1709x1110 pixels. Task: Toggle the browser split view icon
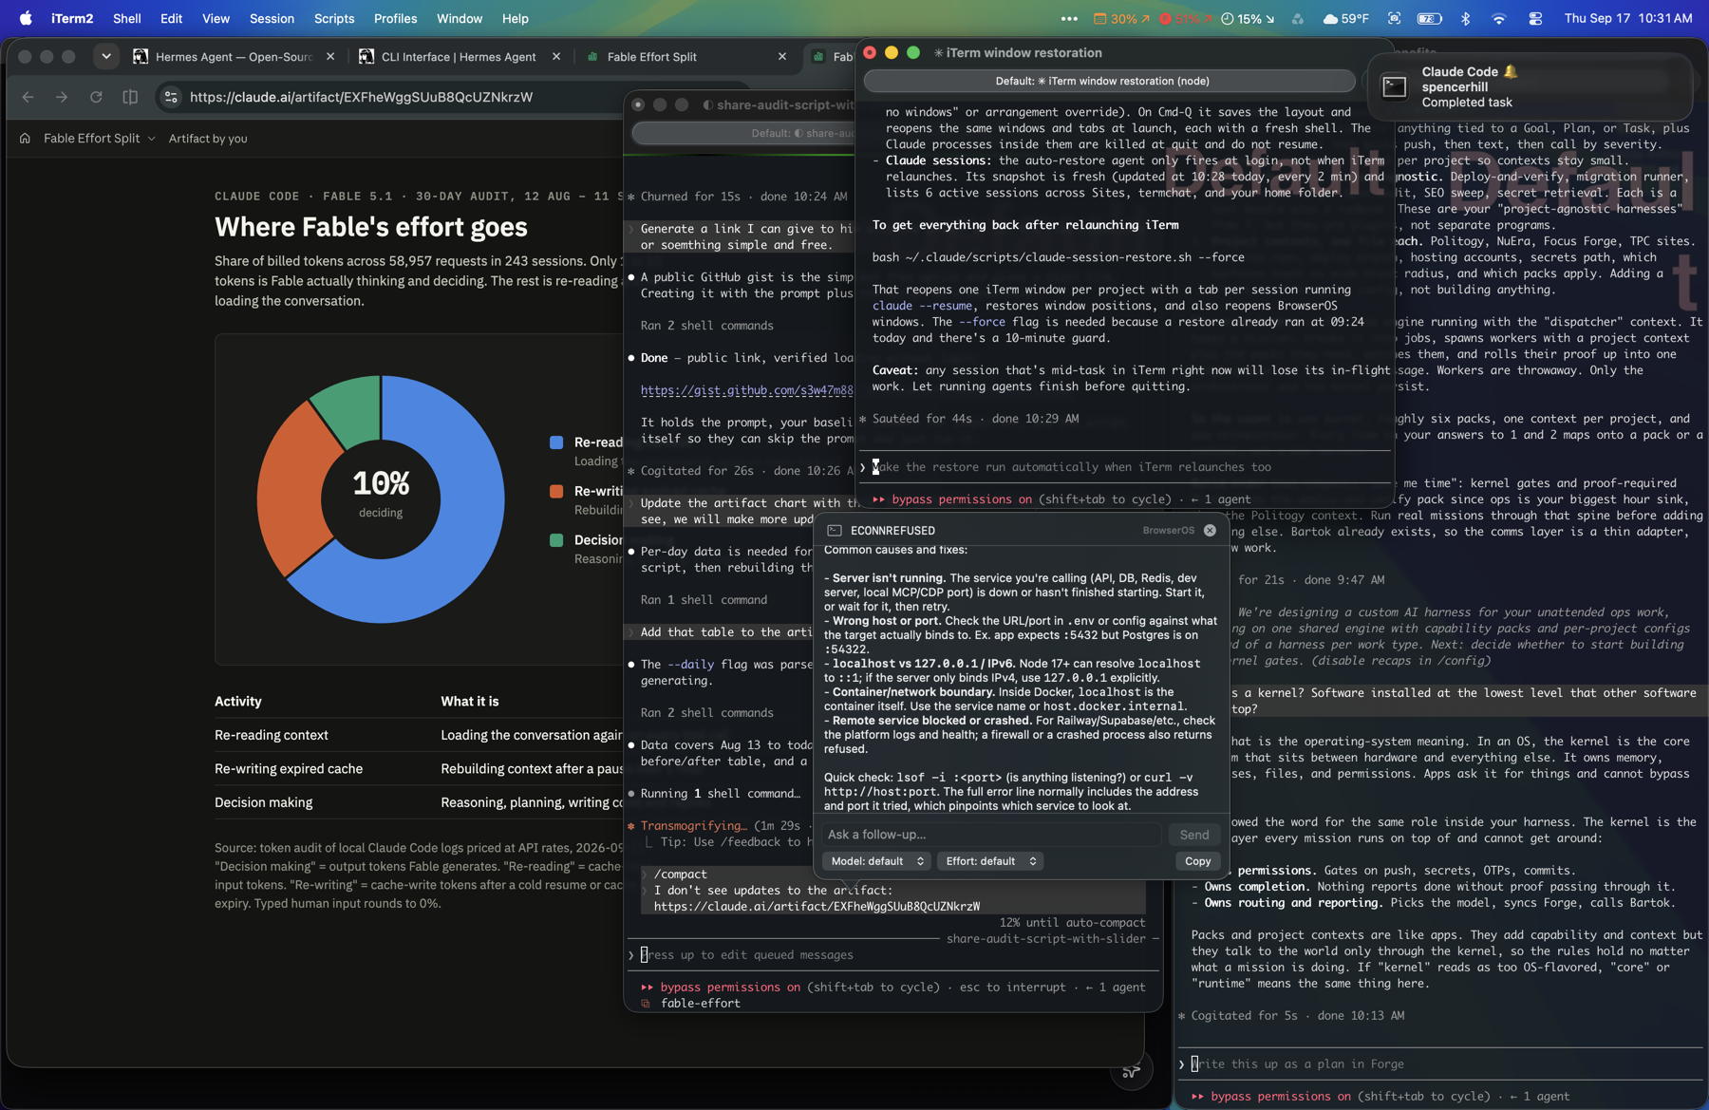[130, 97]
